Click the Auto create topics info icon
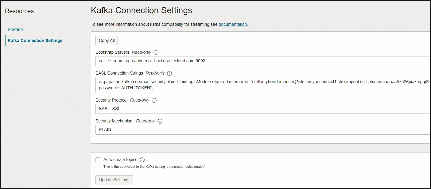This screenshot has height=189, width=431. click(x=142, y=160)
